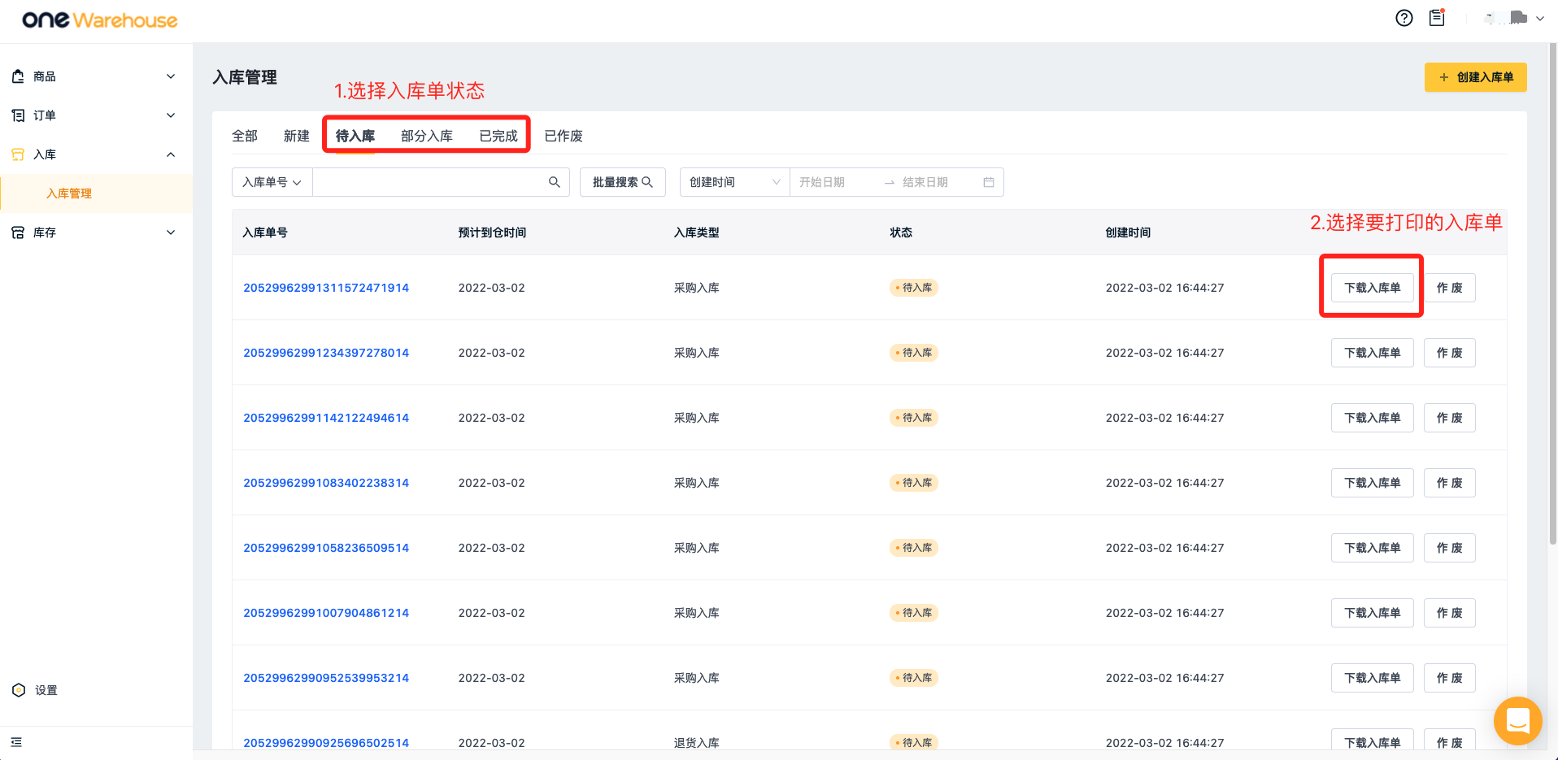1558x760 pixels.
Task: Open order 205299629911311572471914
Action: (326, 288)
